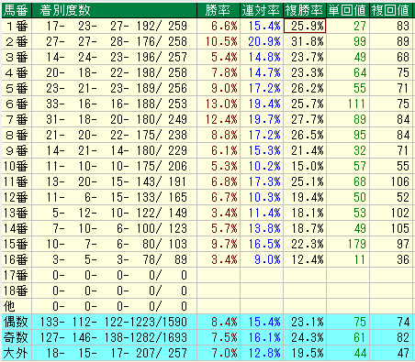Sort by the 単回値 column header
415x362 pixels.
(x=348, y=10)
